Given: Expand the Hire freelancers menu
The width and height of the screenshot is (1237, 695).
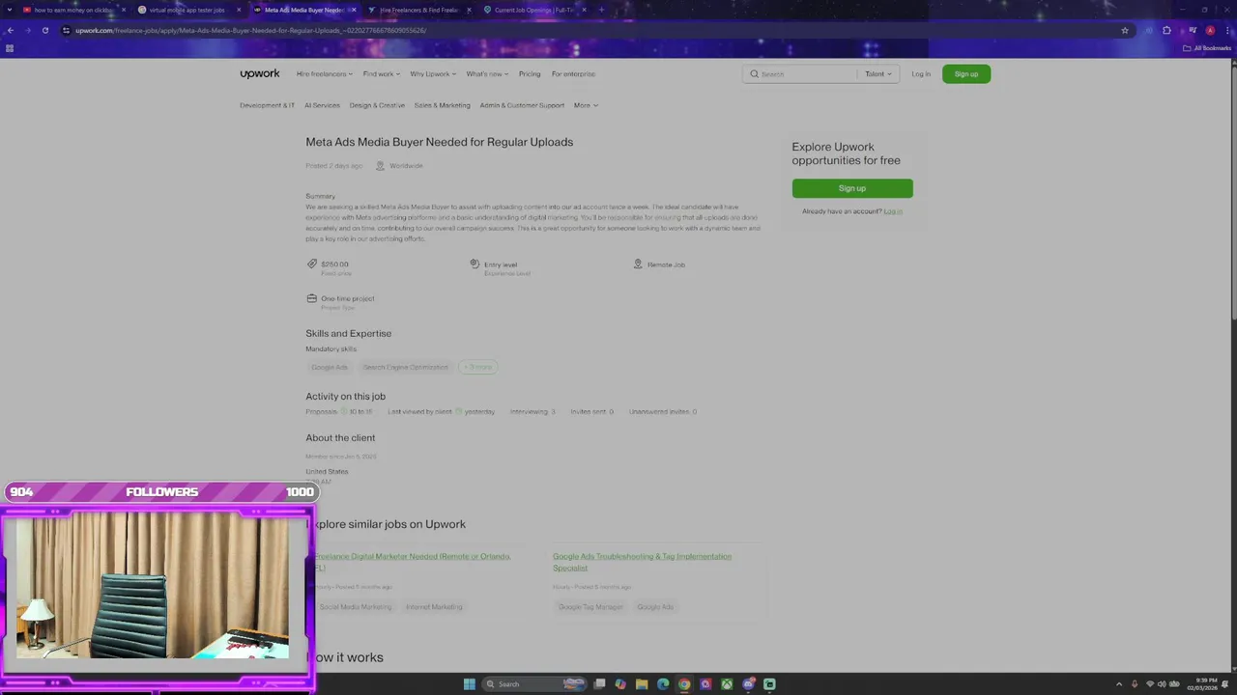Looking at the screenshot, I should [x=325, y=74].
